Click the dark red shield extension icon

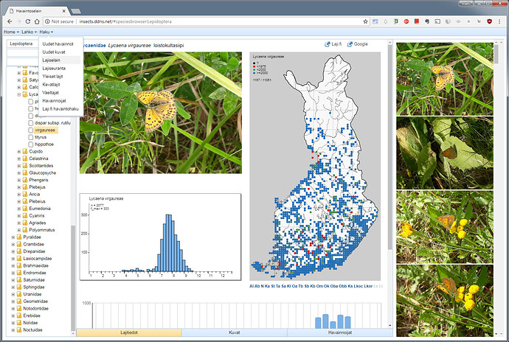click(x=490, y=21)
